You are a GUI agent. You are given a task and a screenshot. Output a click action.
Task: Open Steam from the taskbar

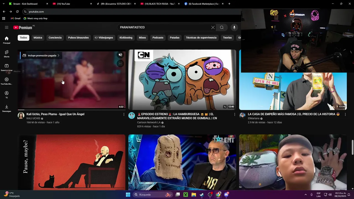[x=202, y=195]
